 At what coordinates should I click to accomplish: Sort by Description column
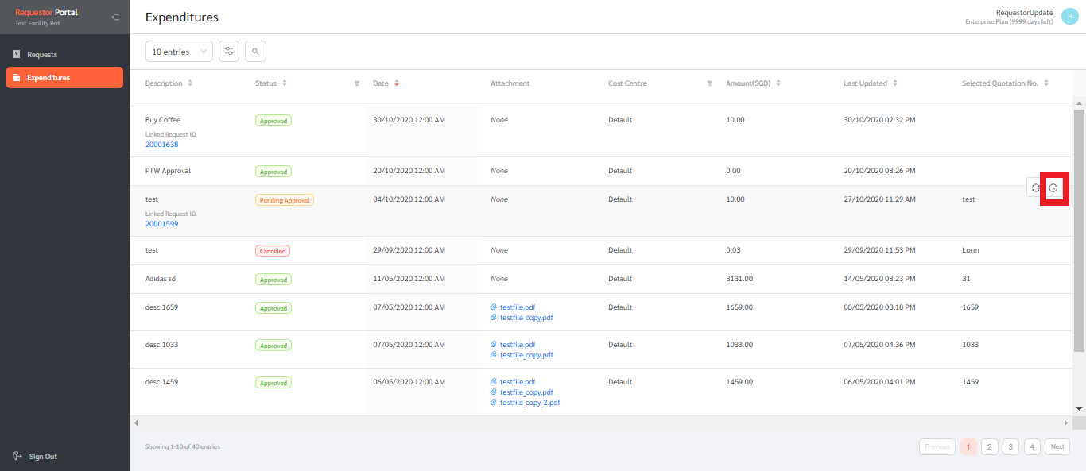190,83
